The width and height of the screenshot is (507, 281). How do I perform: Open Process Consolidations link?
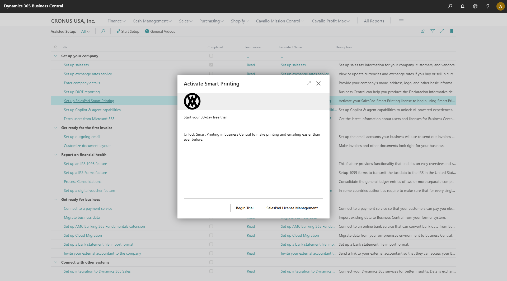[83, 182]
